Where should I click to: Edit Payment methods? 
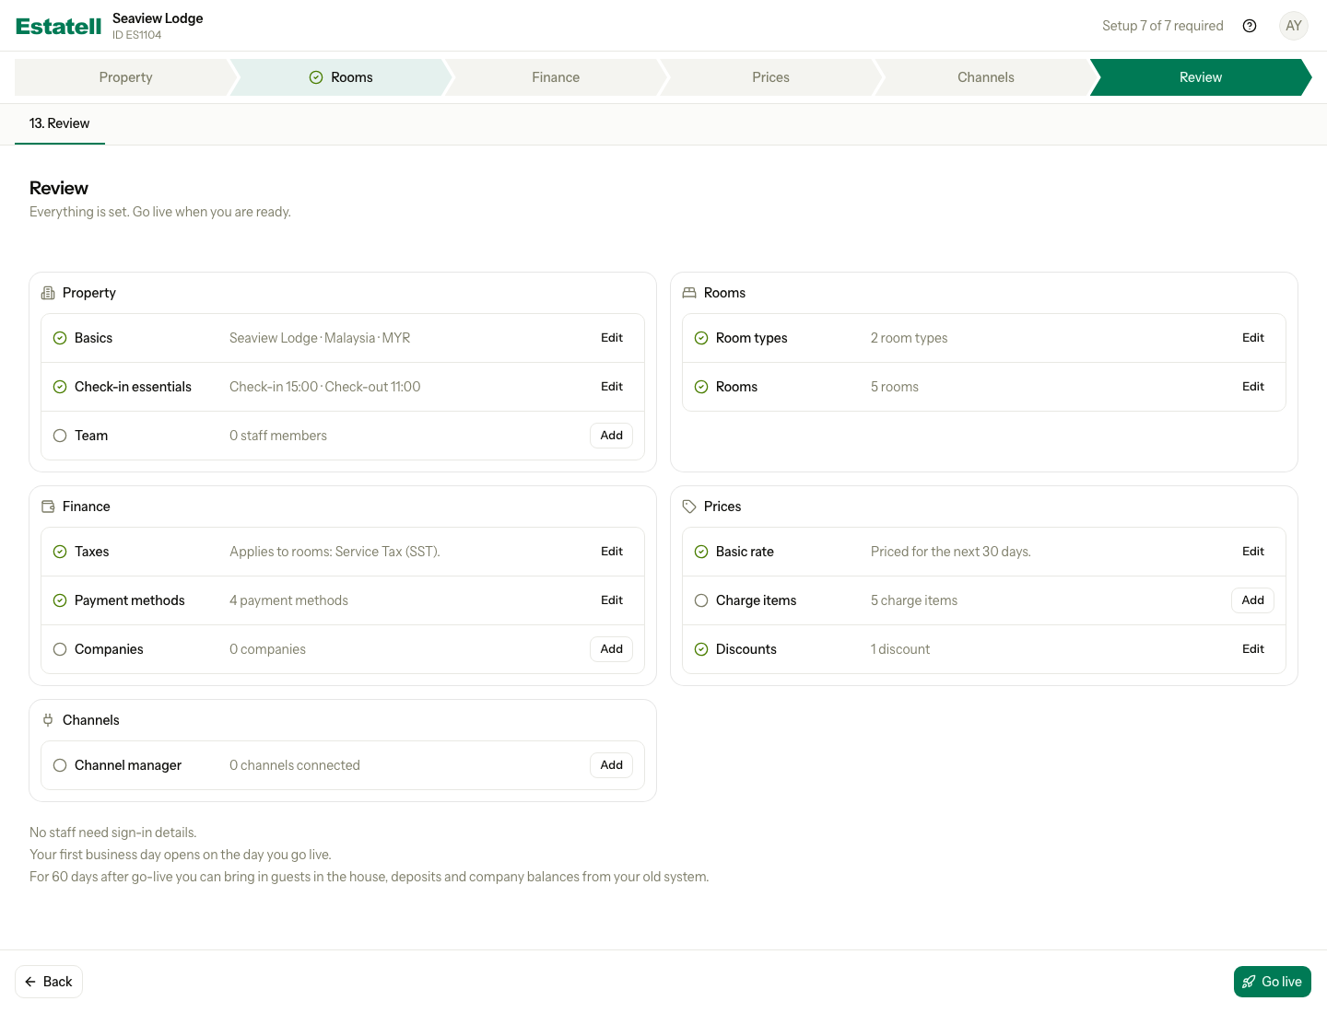pyautogui.click(x=612, y=600)
